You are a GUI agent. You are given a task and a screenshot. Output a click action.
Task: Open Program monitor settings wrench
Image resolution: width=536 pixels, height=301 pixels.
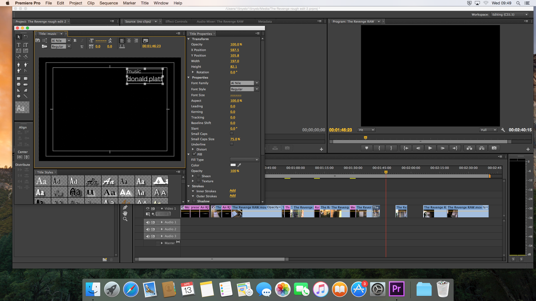pos(503,130)
